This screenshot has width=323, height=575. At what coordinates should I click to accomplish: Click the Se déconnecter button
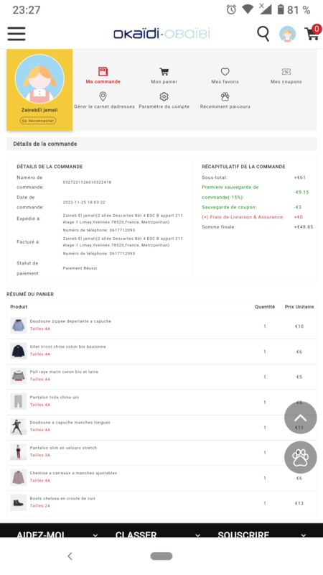pyautogui.click(x=38, y=121)
